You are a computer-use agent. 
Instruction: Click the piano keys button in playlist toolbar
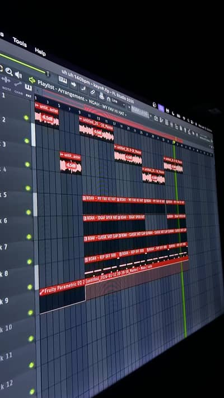(x=63, y=80)
